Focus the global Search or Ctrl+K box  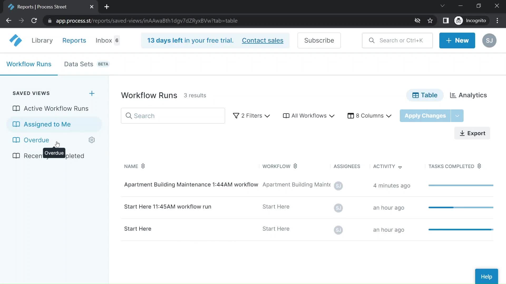pos(397,40)
